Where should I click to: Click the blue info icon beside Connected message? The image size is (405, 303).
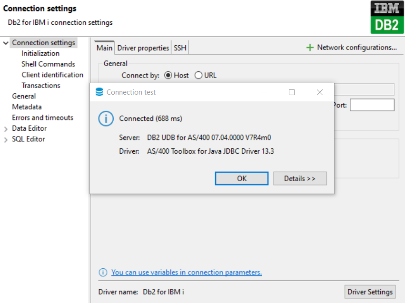(106, 119)
